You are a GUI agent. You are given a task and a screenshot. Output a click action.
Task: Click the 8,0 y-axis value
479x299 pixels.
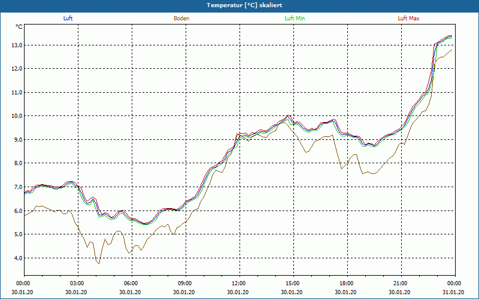pos(17,163)
